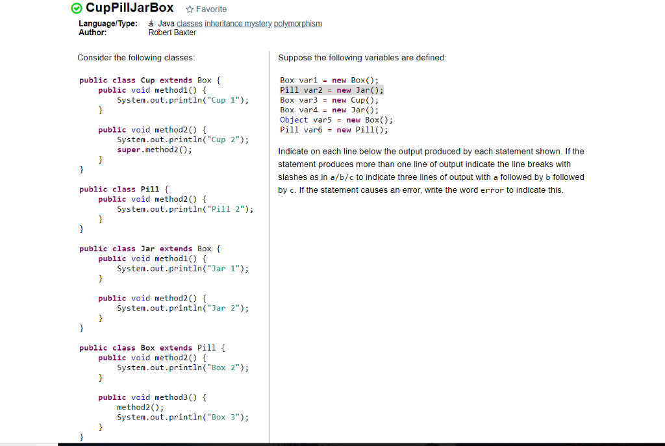Click the green solved checkmark icon

tap(76, 8)
